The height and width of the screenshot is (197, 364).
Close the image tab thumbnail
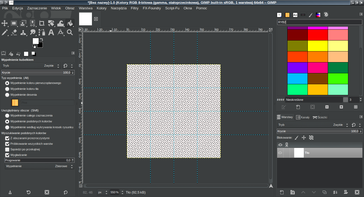[x=96, y=19]
